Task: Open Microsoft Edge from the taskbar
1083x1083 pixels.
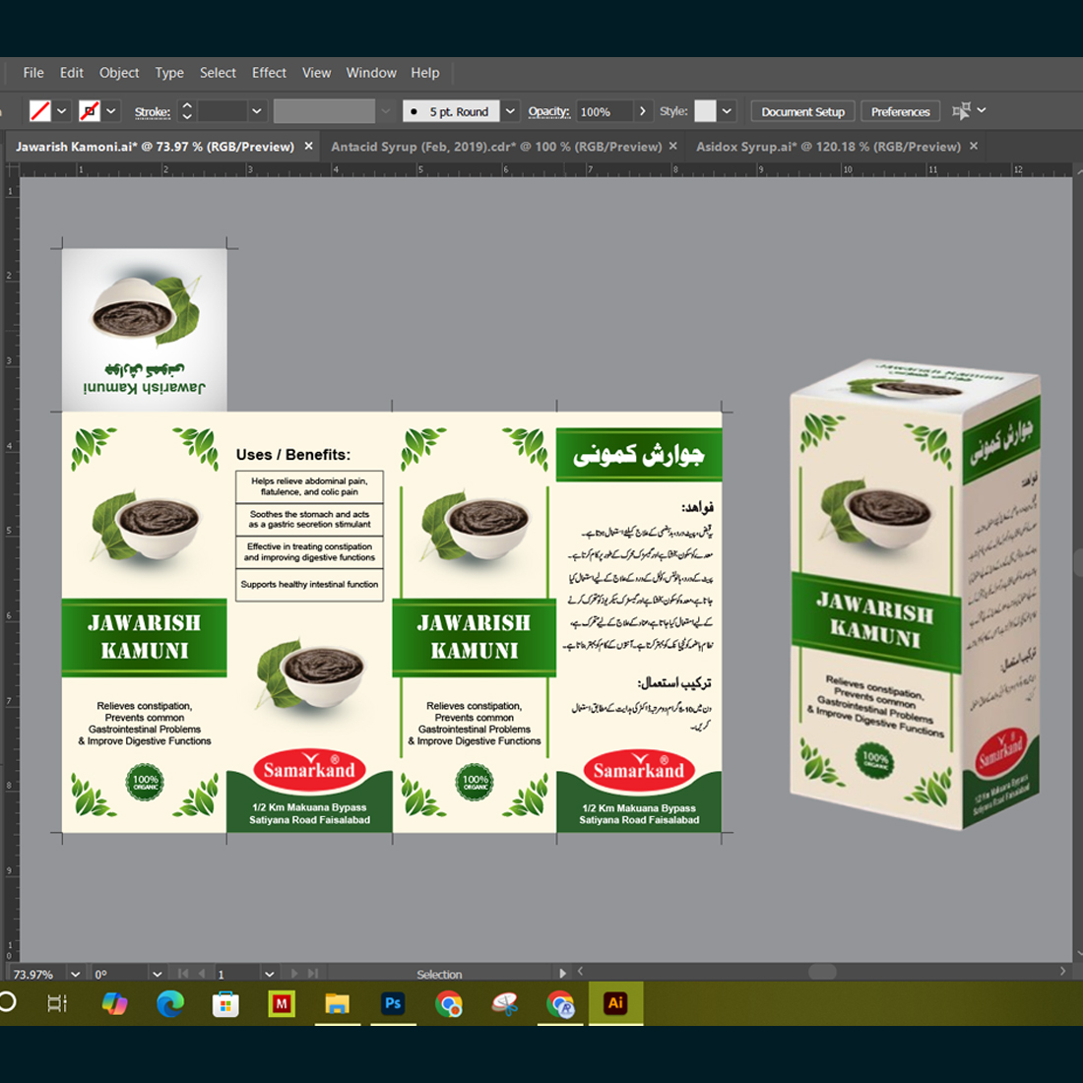Action: 170,1003
